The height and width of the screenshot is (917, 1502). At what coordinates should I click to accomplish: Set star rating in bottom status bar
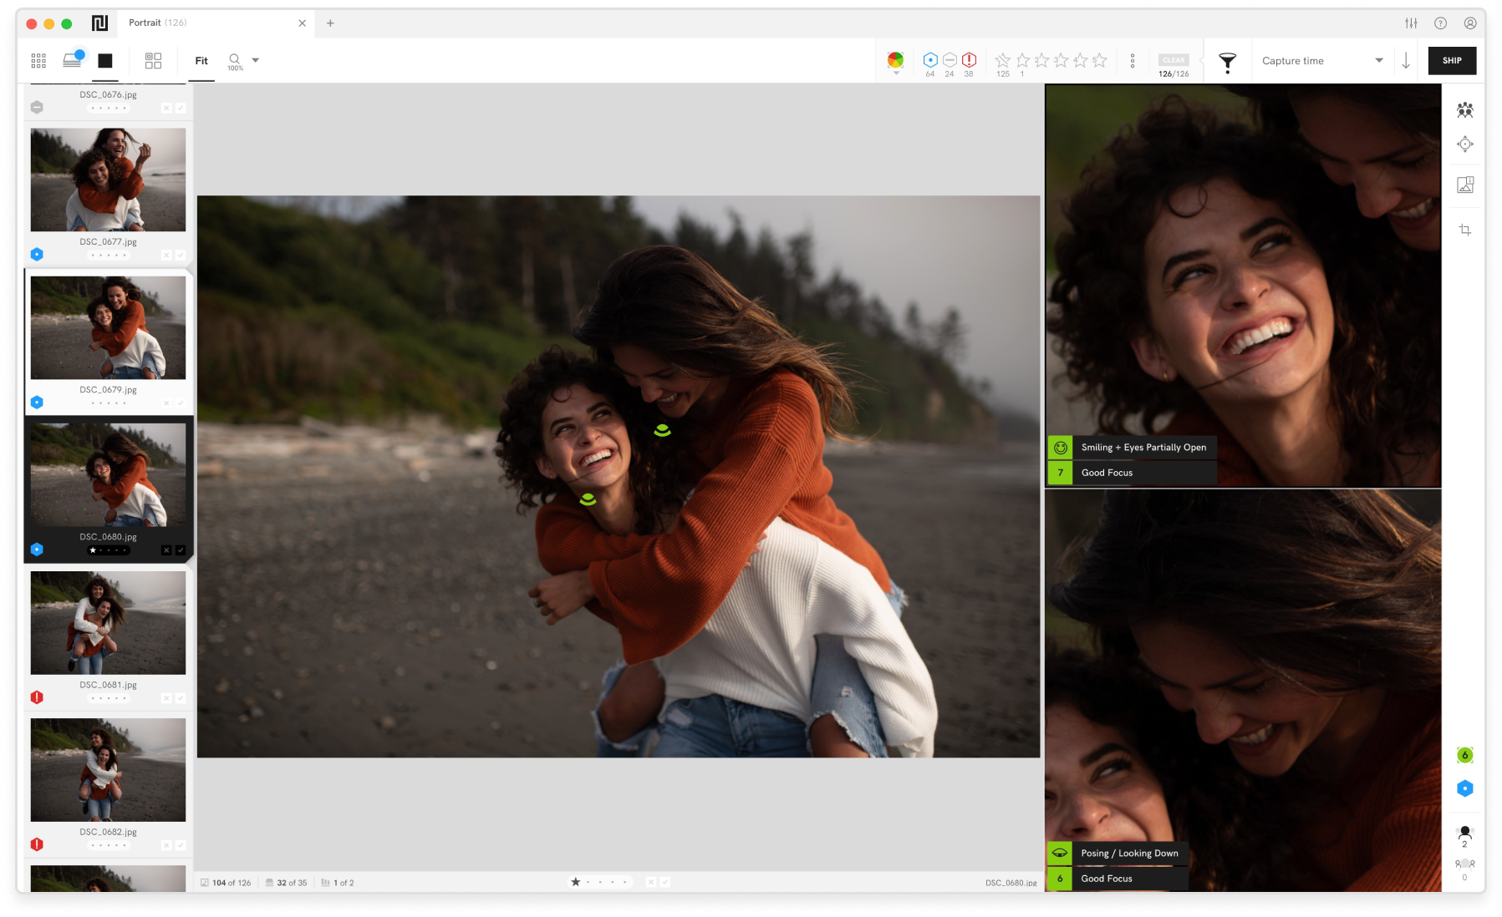pos(599,882)
